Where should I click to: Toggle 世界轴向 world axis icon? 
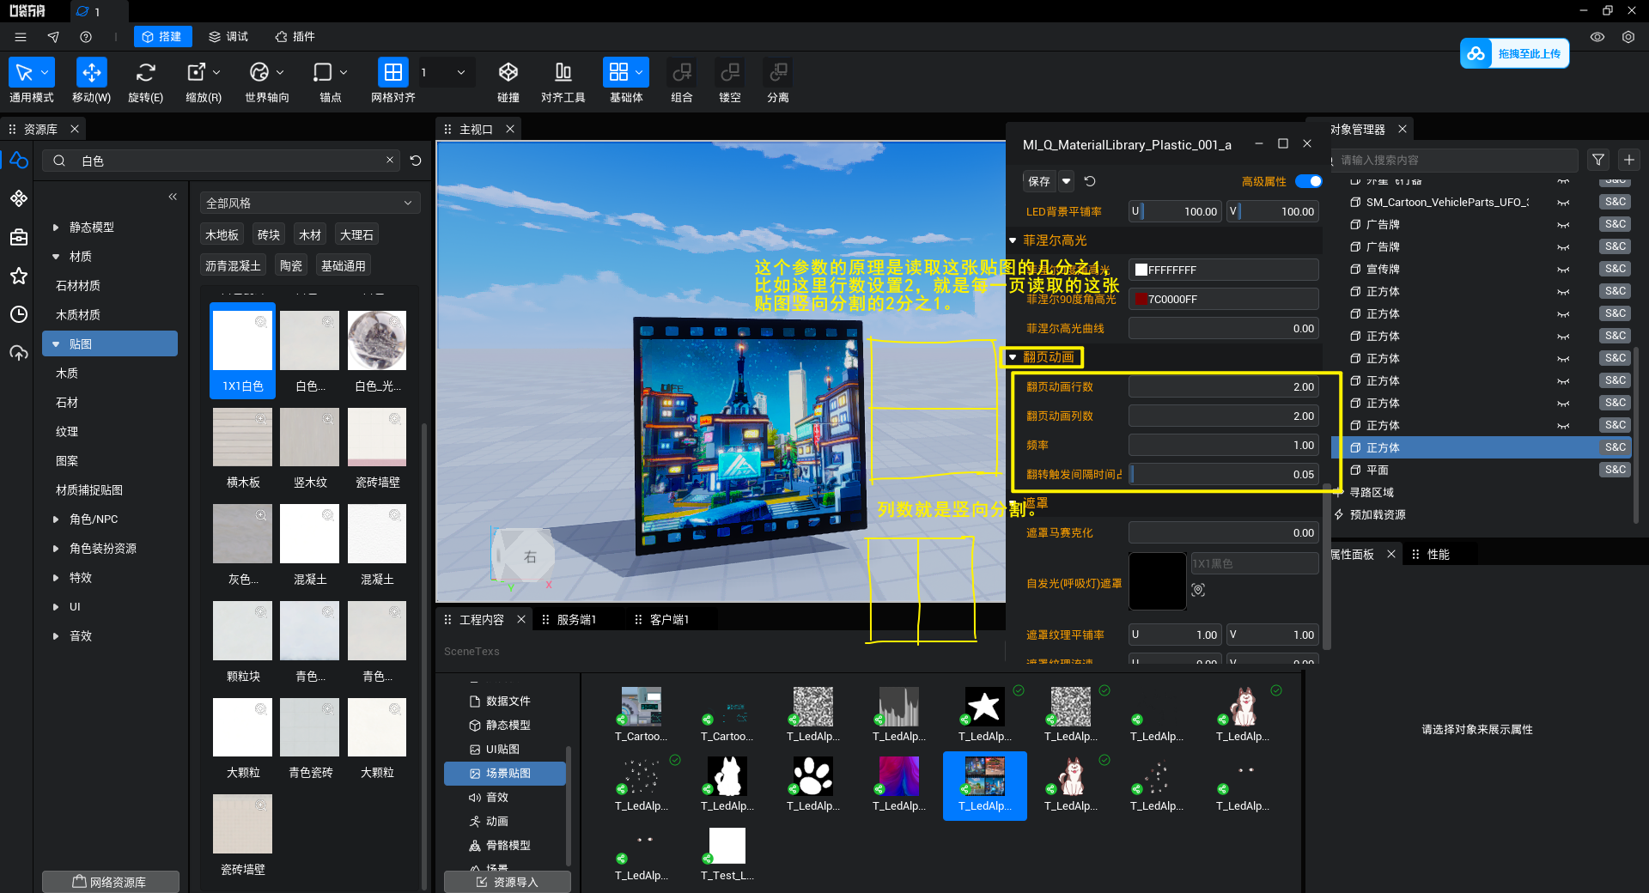click(x=259, y=72)
